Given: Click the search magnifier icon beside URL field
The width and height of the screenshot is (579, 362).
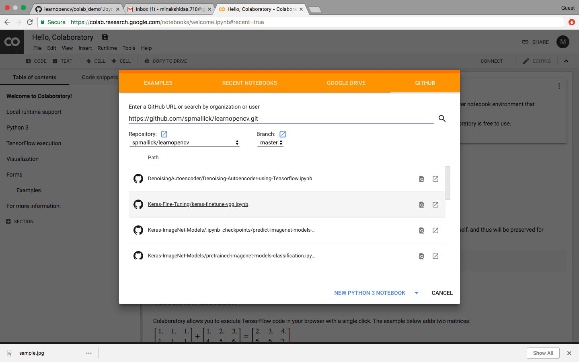Looking at the screenshot, I should [442, 118].
